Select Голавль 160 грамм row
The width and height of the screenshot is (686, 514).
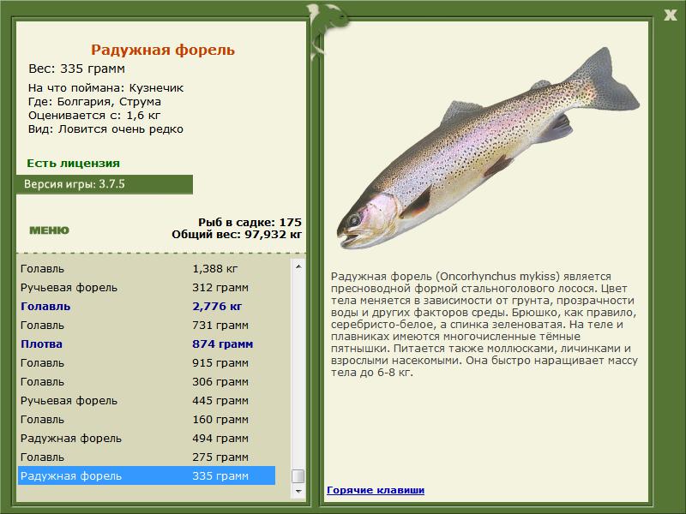pyautogui.click(x=147, y=419)
